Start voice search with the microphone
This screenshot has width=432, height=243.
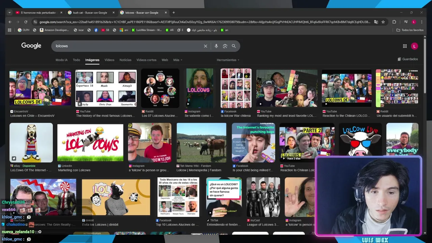pos(216,46)
